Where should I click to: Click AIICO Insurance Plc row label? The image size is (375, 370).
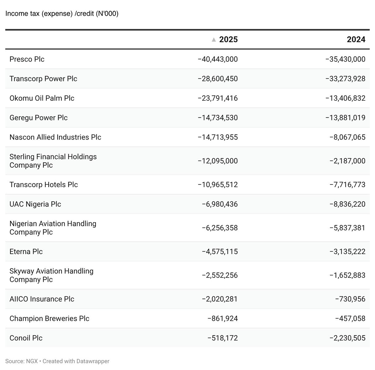pyautogui.click(x=42, y=299)
